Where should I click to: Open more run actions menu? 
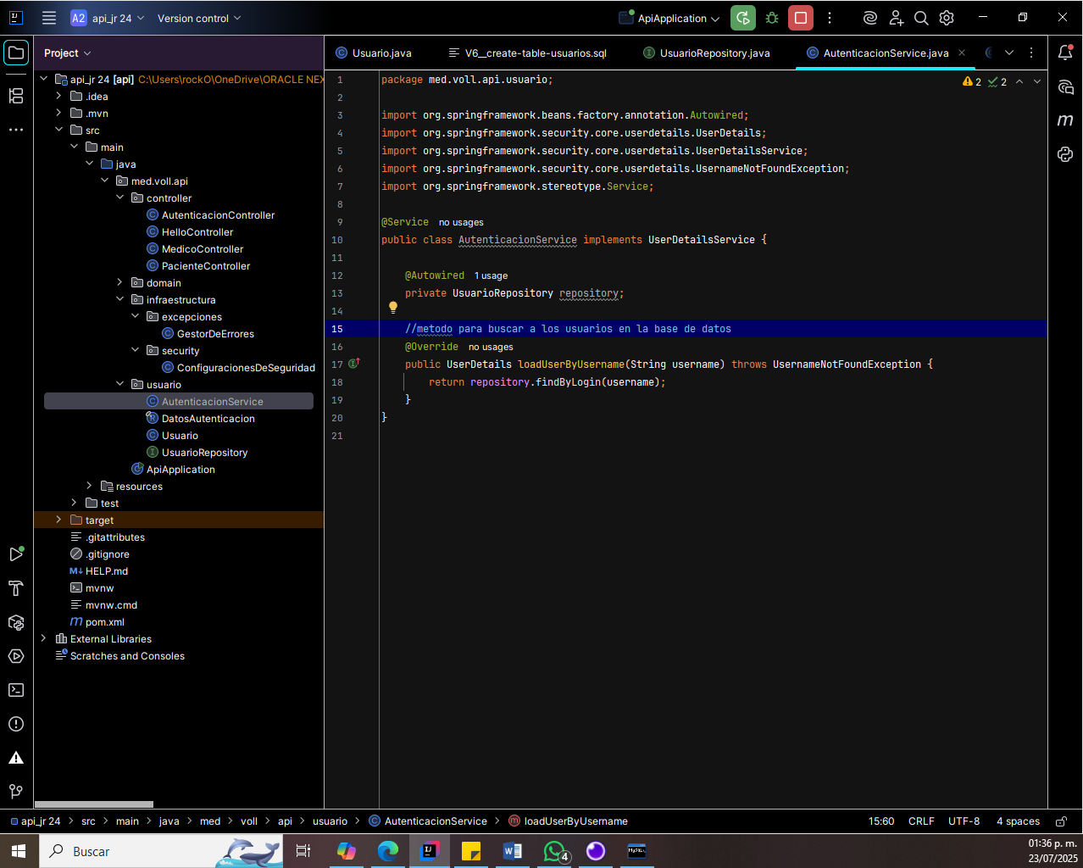coord(830,18)
